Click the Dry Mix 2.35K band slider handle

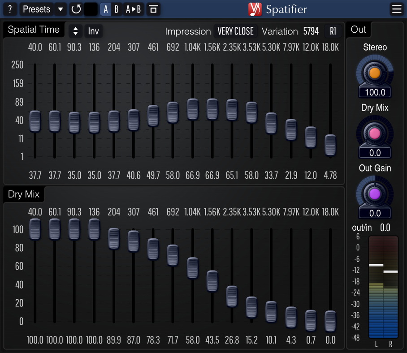coord(232,297)
